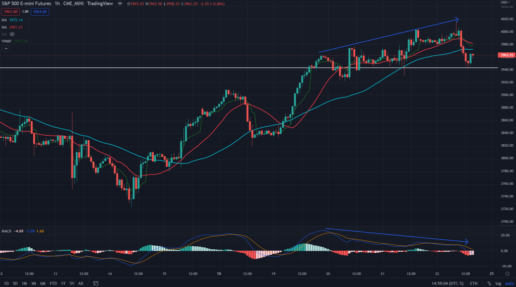This screenshot has width=516, height=287.
Task: Click the red 3963.00 sell price button
Action: coord(11,12)
